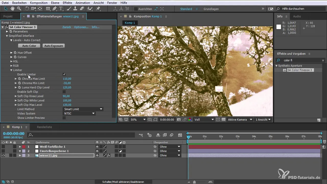Open grid and guide options icon
Image resolution: width=327 pixels, height=184 pixels.
[150, 119]
